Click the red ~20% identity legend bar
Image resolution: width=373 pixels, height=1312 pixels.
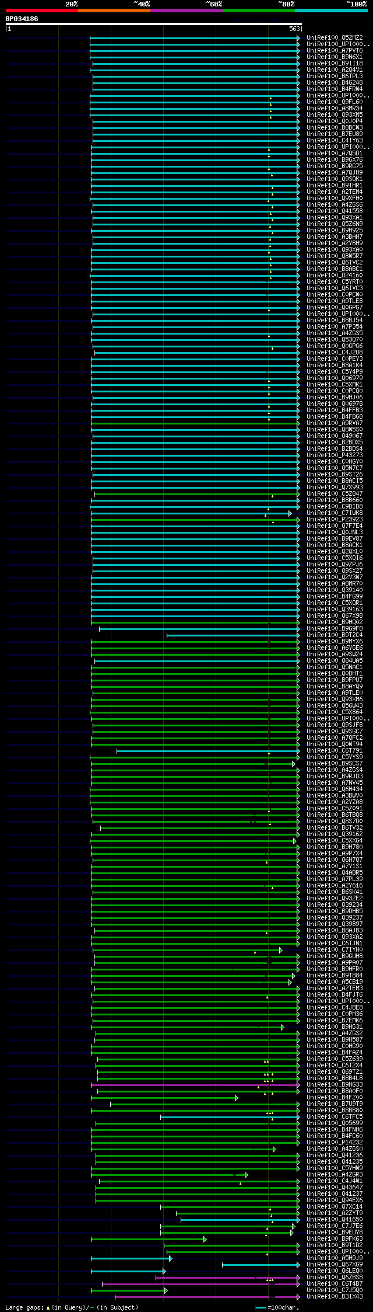42,11
